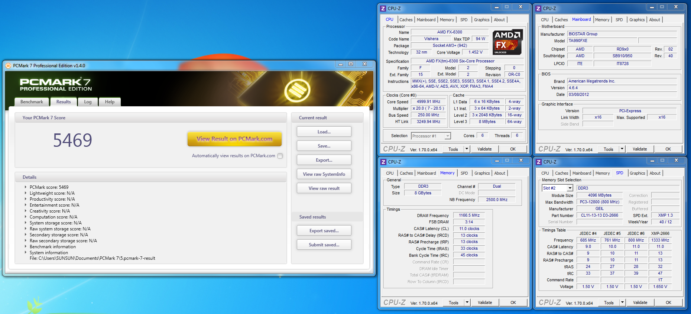Click CPU-Z icon in SPD window title
This screenshot has height=314, width=691.
point(539,162)
